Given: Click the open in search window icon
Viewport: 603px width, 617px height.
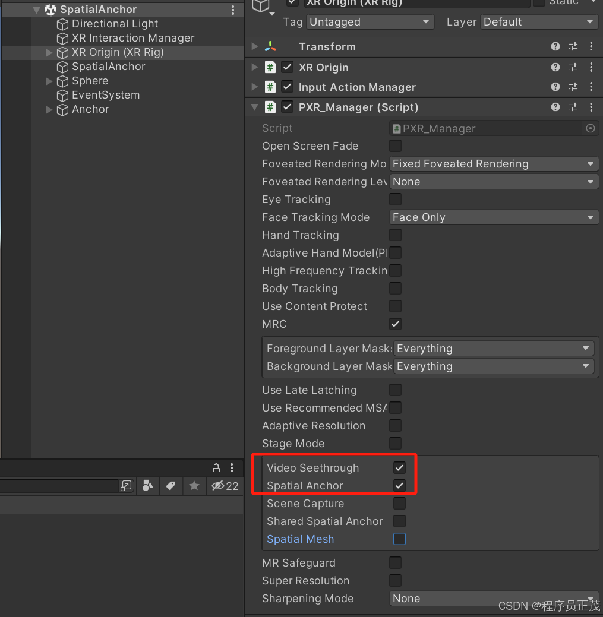Looking at the screenshot, I should coord(126,486).
